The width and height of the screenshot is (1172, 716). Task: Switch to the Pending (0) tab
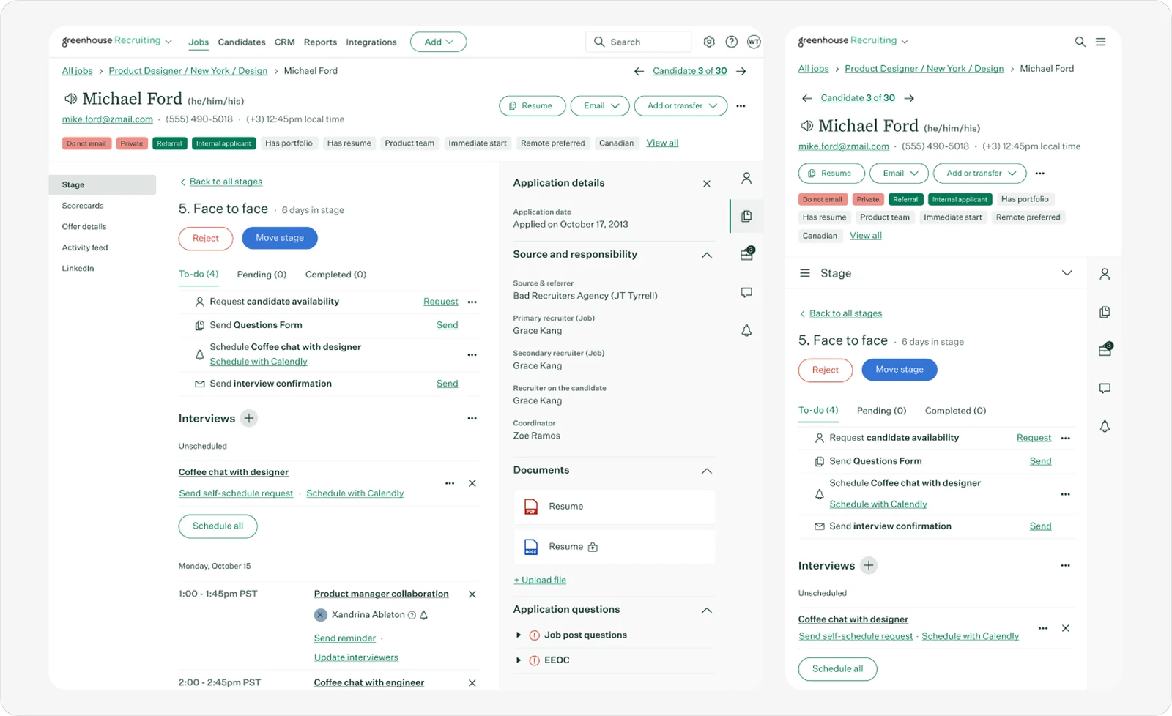pos(261,275)
